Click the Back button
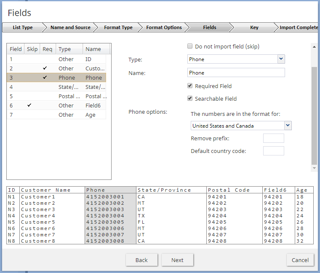Screen dimensions: 320x273 [141, 260]
